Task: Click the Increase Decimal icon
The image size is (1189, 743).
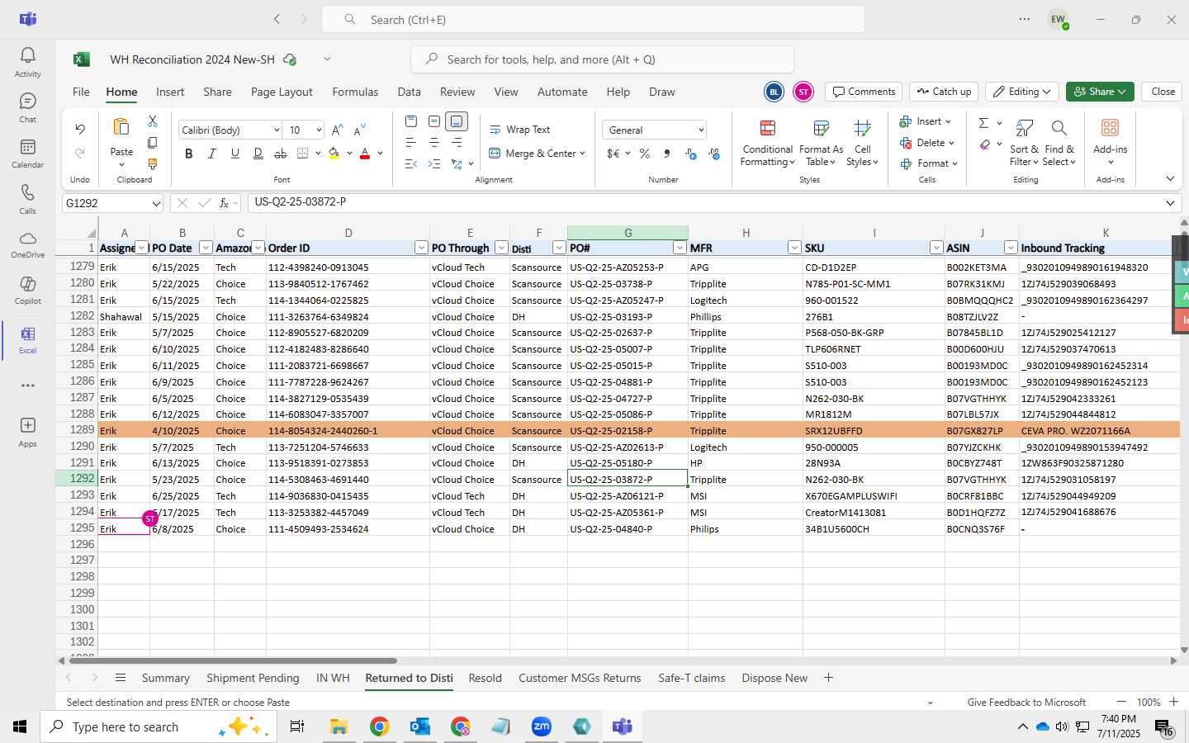Action: click(x=691, y=154)
